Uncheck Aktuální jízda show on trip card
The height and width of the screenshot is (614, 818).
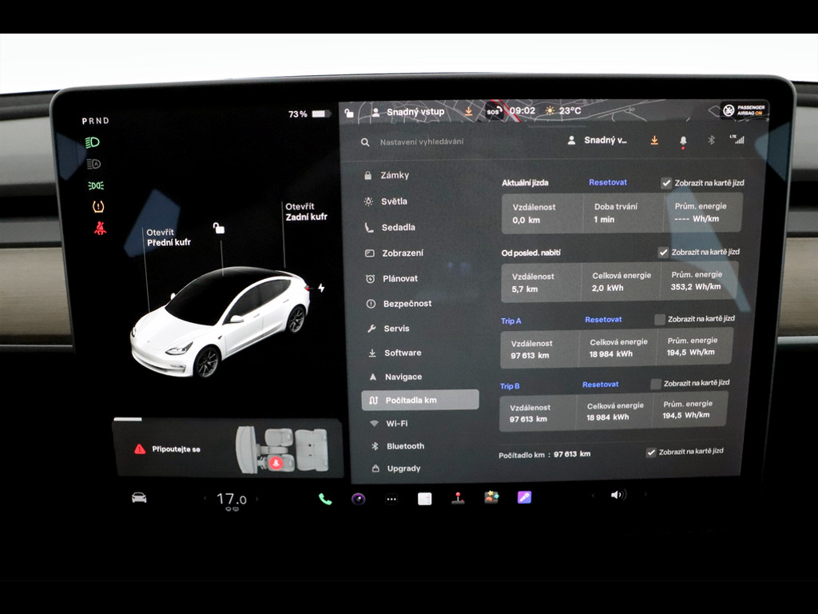tap(666, 183)
